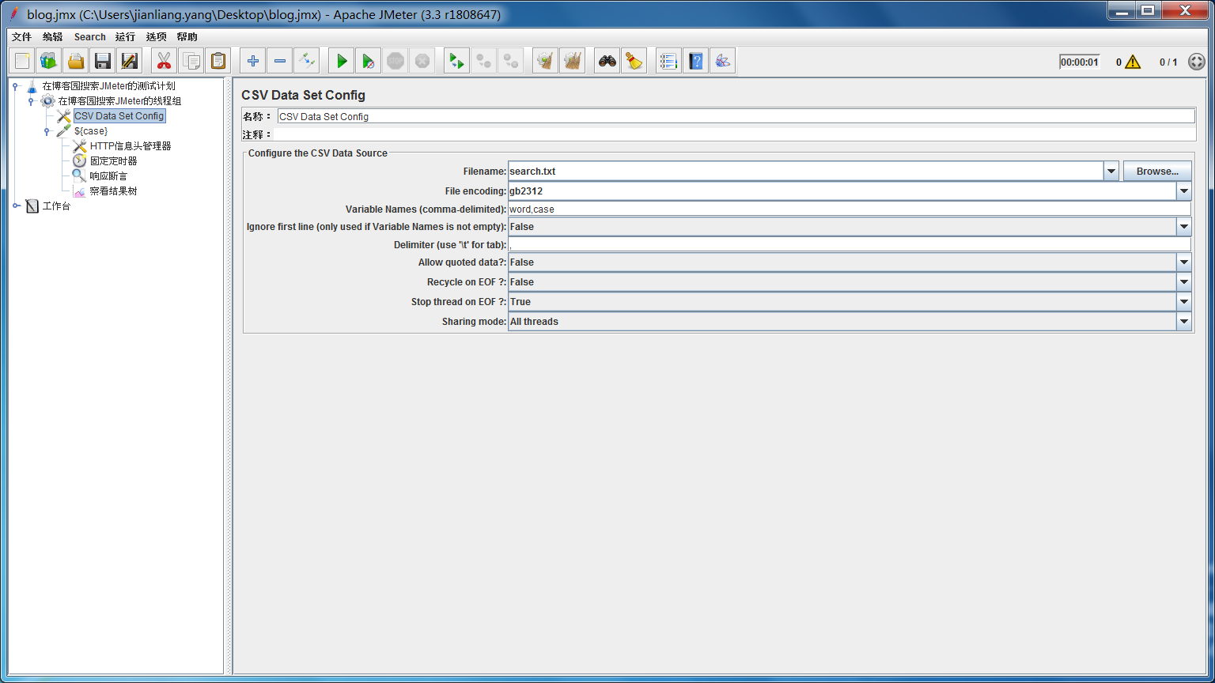The image size is (1215, 683).
Task: Click the Remote Stop All icon
Action: 483,61
